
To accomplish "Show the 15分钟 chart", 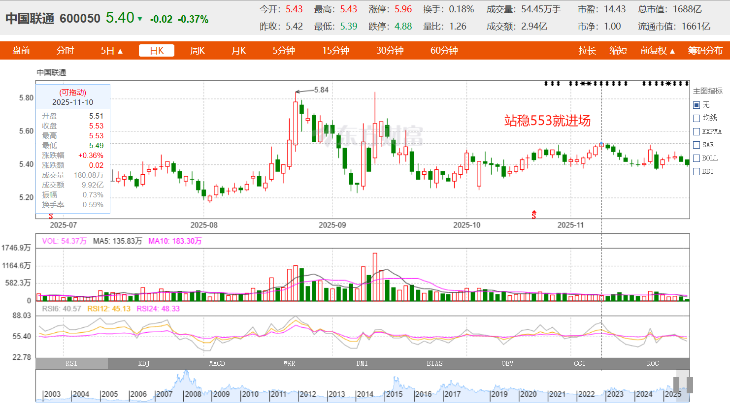I will click(335, 50).
